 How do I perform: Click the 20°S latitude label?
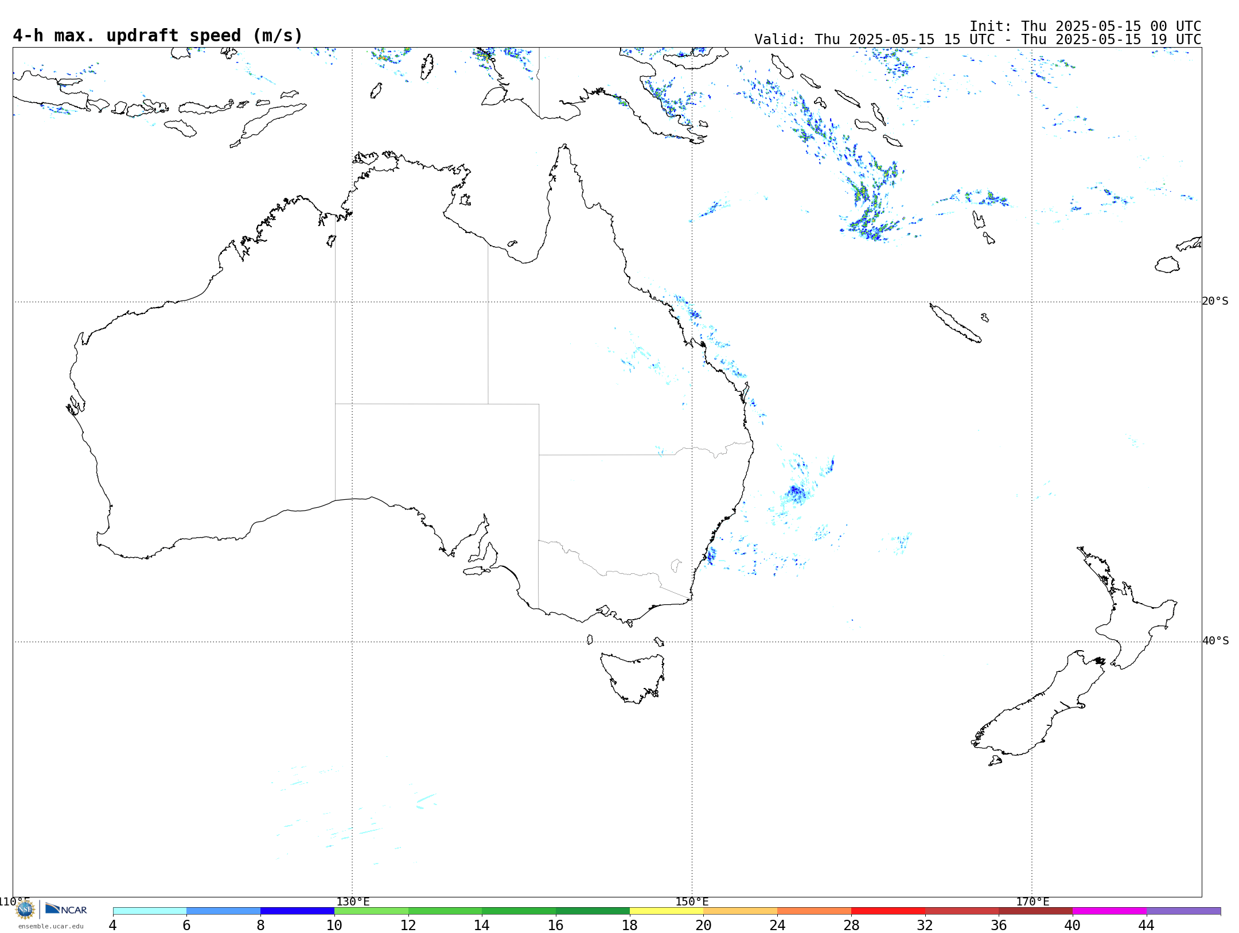[x=1215, y=301]
